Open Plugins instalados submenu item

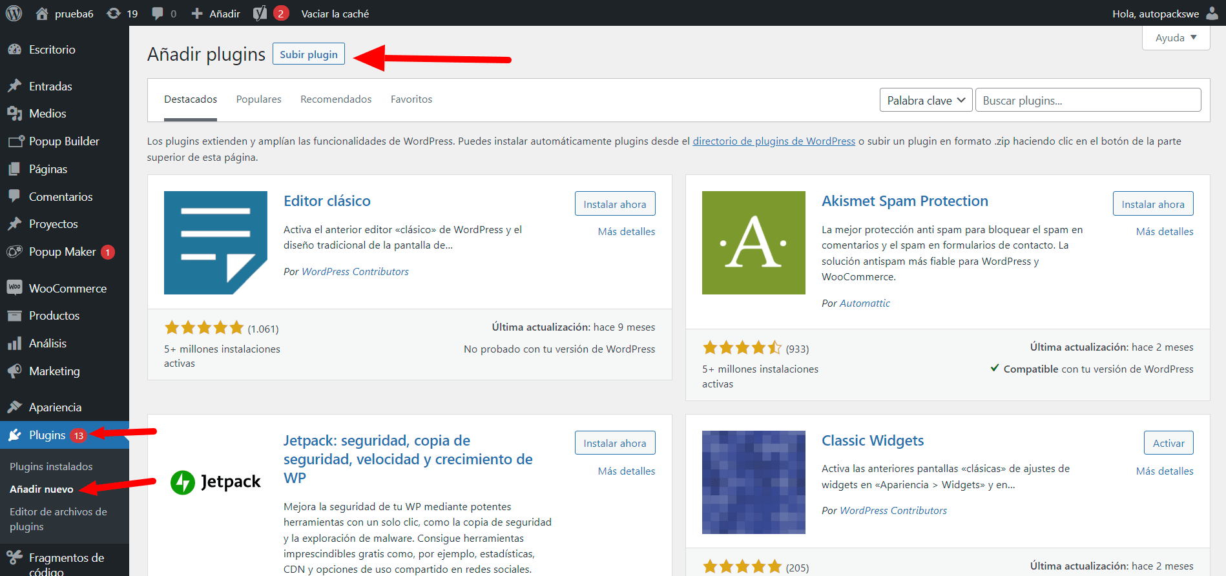pyautogui.click(x=51, y=466)
